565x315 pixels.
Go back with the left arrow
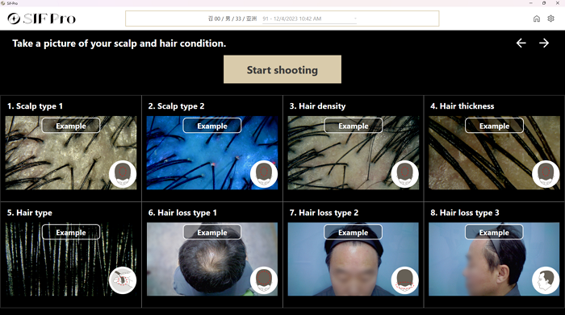pos(521,44)
